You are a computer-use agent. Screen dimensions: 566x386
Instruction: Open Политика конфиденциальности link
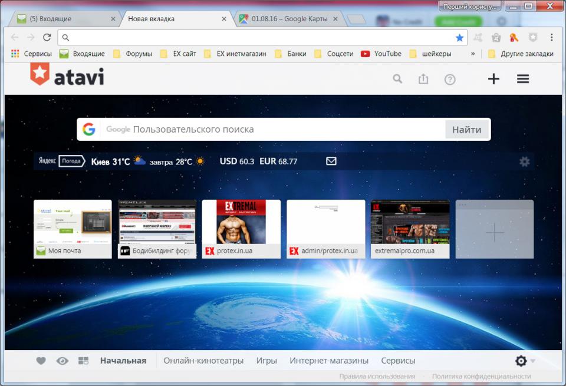[481, 376]
